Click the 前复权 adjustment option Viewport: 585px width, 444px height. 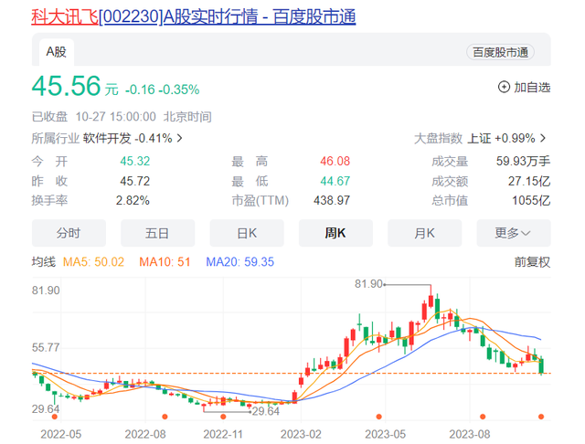[x=532, y=262]
